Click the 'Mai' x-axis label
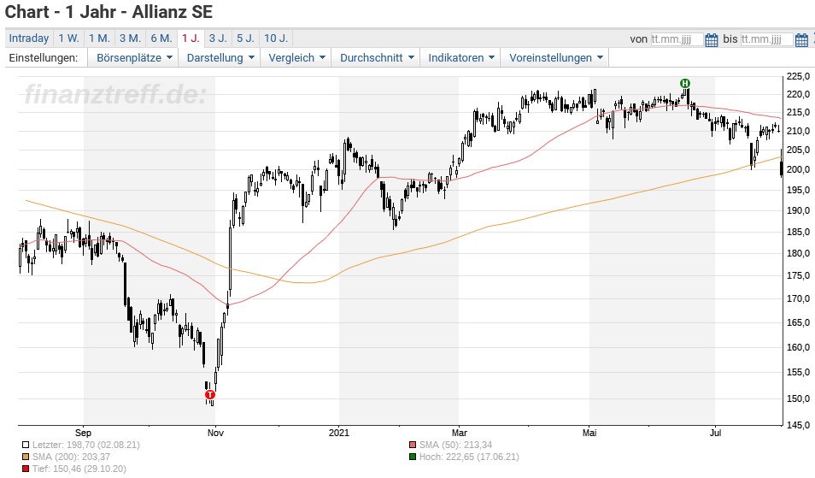The height and width of the screenshot is (478, 815). point(589,433)
